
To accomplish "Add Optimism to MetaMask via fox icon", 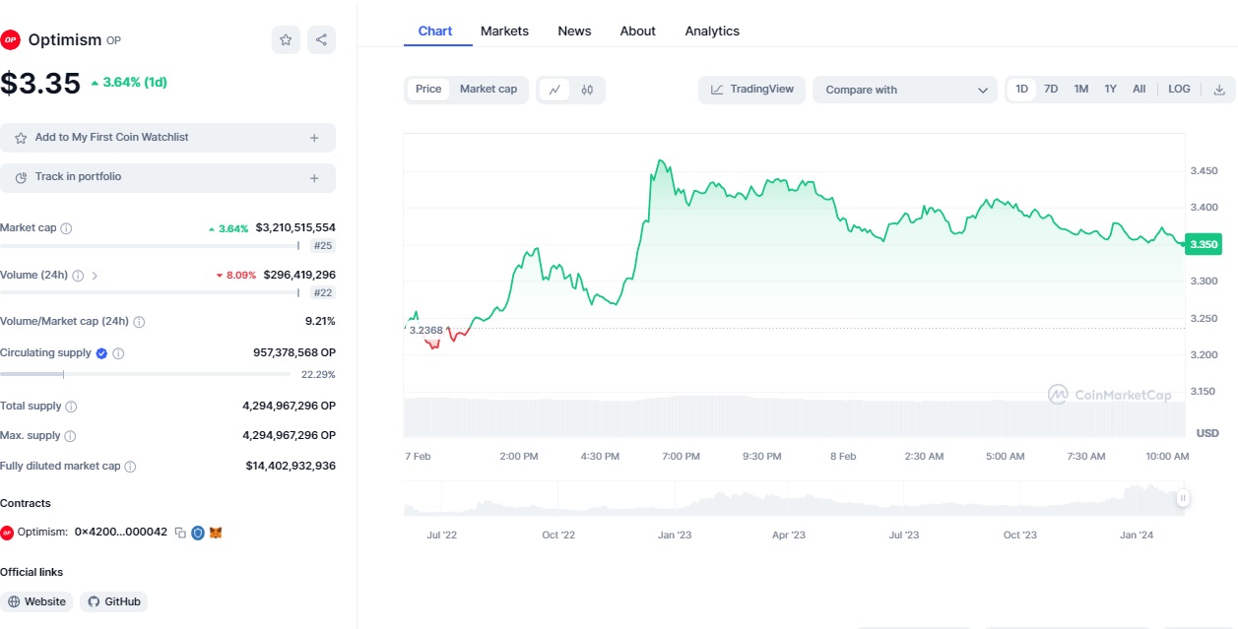I will click(216, 533).
